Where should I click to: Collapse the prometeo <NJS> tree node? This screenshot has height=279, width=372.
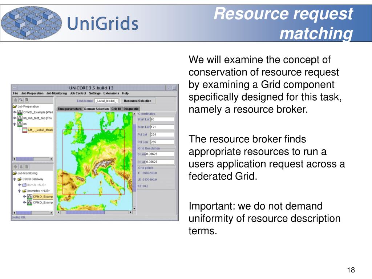click(20, 191)
